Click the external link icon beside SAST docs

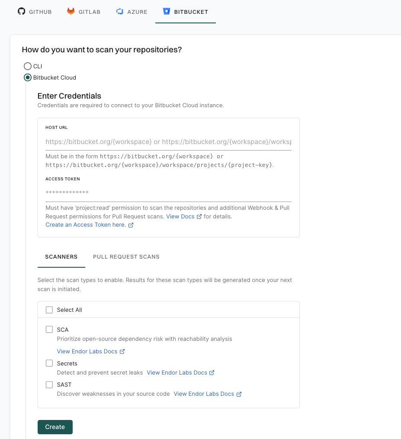pyautogui.click(x=238, y=394)
